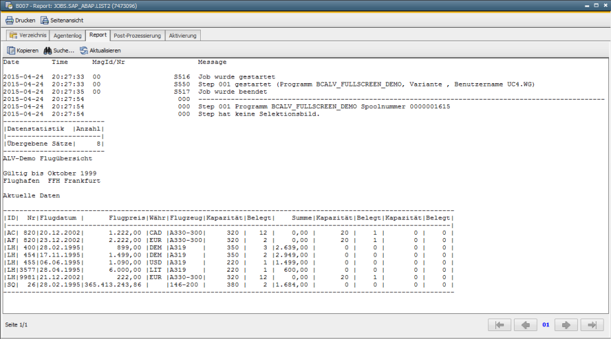Click the window title bar icon
This screenshot has height=339, width=611.
[9, 5]
